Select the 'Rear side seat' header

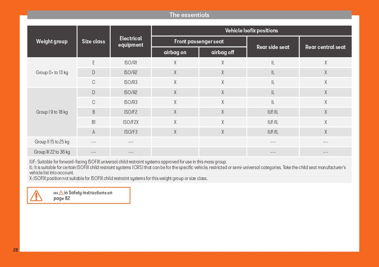(273, 47)
